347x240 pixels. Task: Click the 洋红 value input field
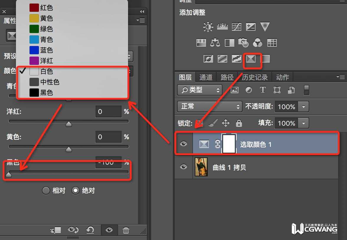pyautogui.click(x=109, y=111)
